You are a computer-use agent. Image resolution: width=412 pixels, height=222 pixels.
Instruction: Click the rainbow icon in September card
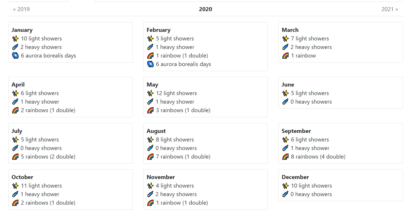pos(285,157)
